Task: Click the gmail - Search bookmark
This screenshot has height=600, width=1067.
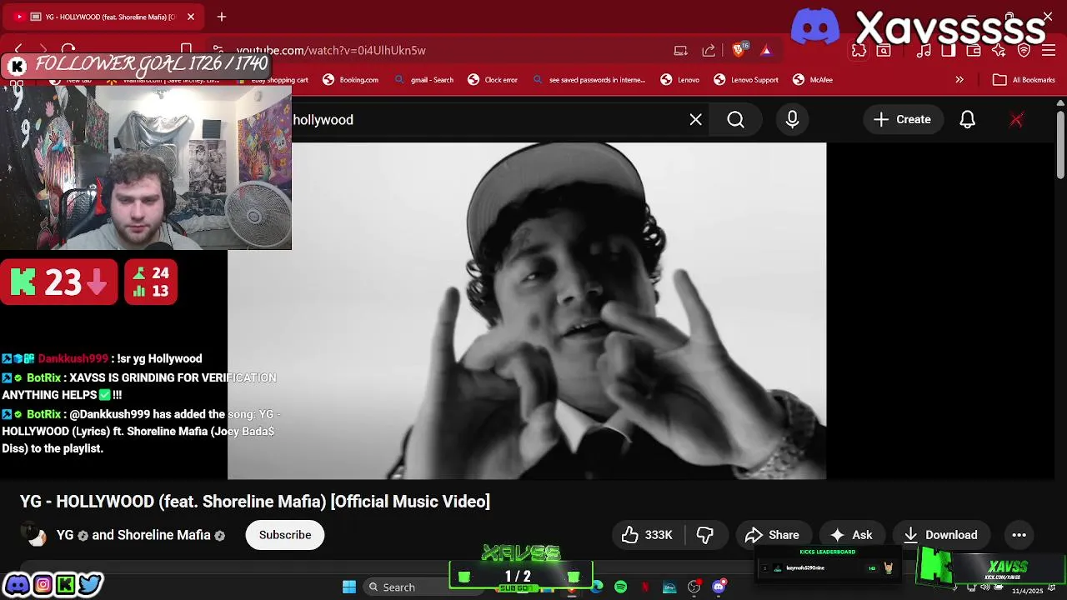Action: pos(424,80)
